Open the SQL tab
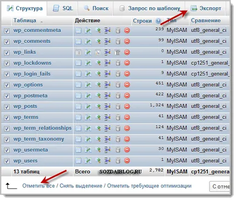Viewport: 237px width, 201px height. click(63, 8)
